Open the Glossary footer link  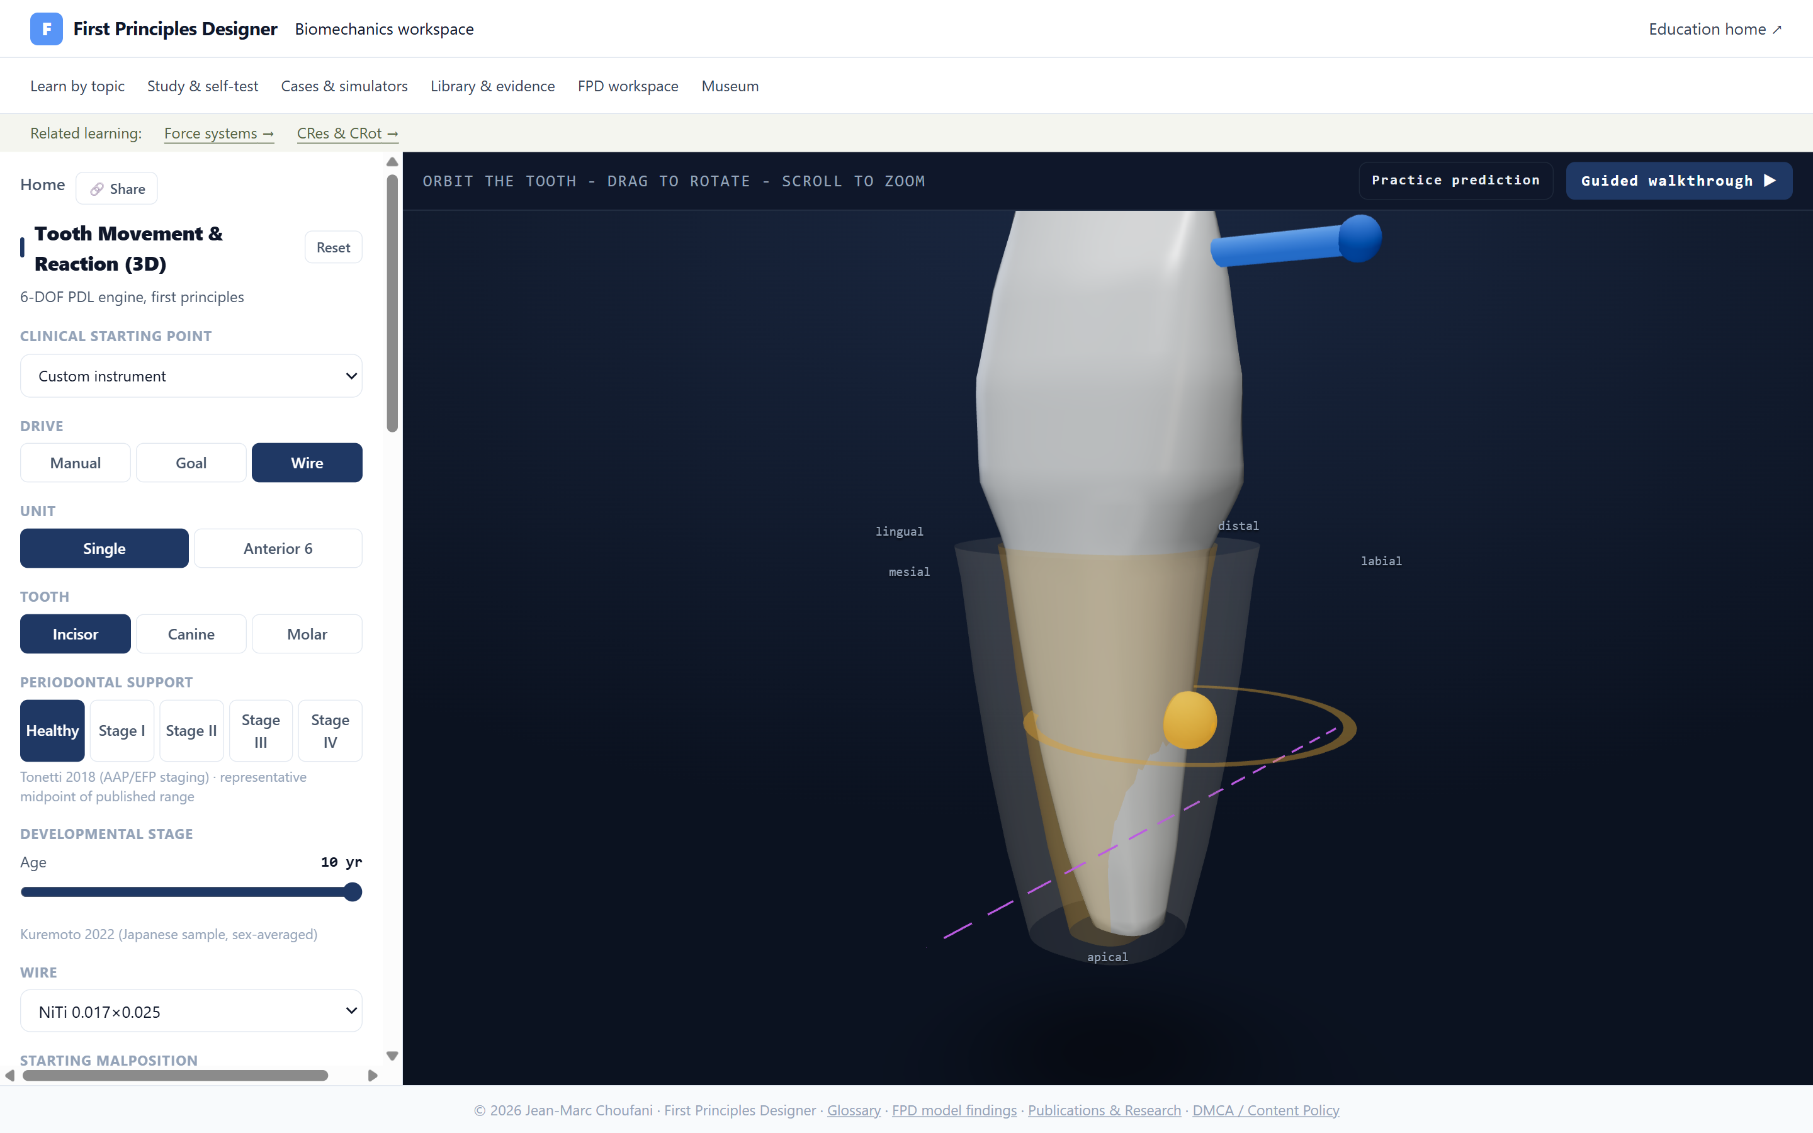point(854,1110)
